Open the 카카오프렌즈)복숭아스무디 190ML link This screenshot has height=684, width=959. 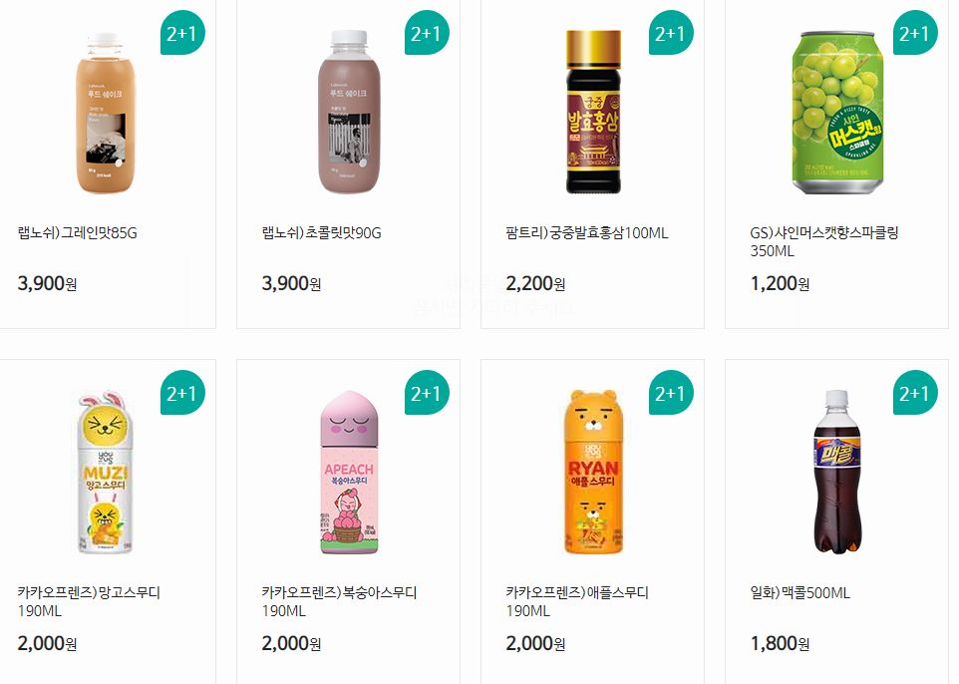[339, 601]
